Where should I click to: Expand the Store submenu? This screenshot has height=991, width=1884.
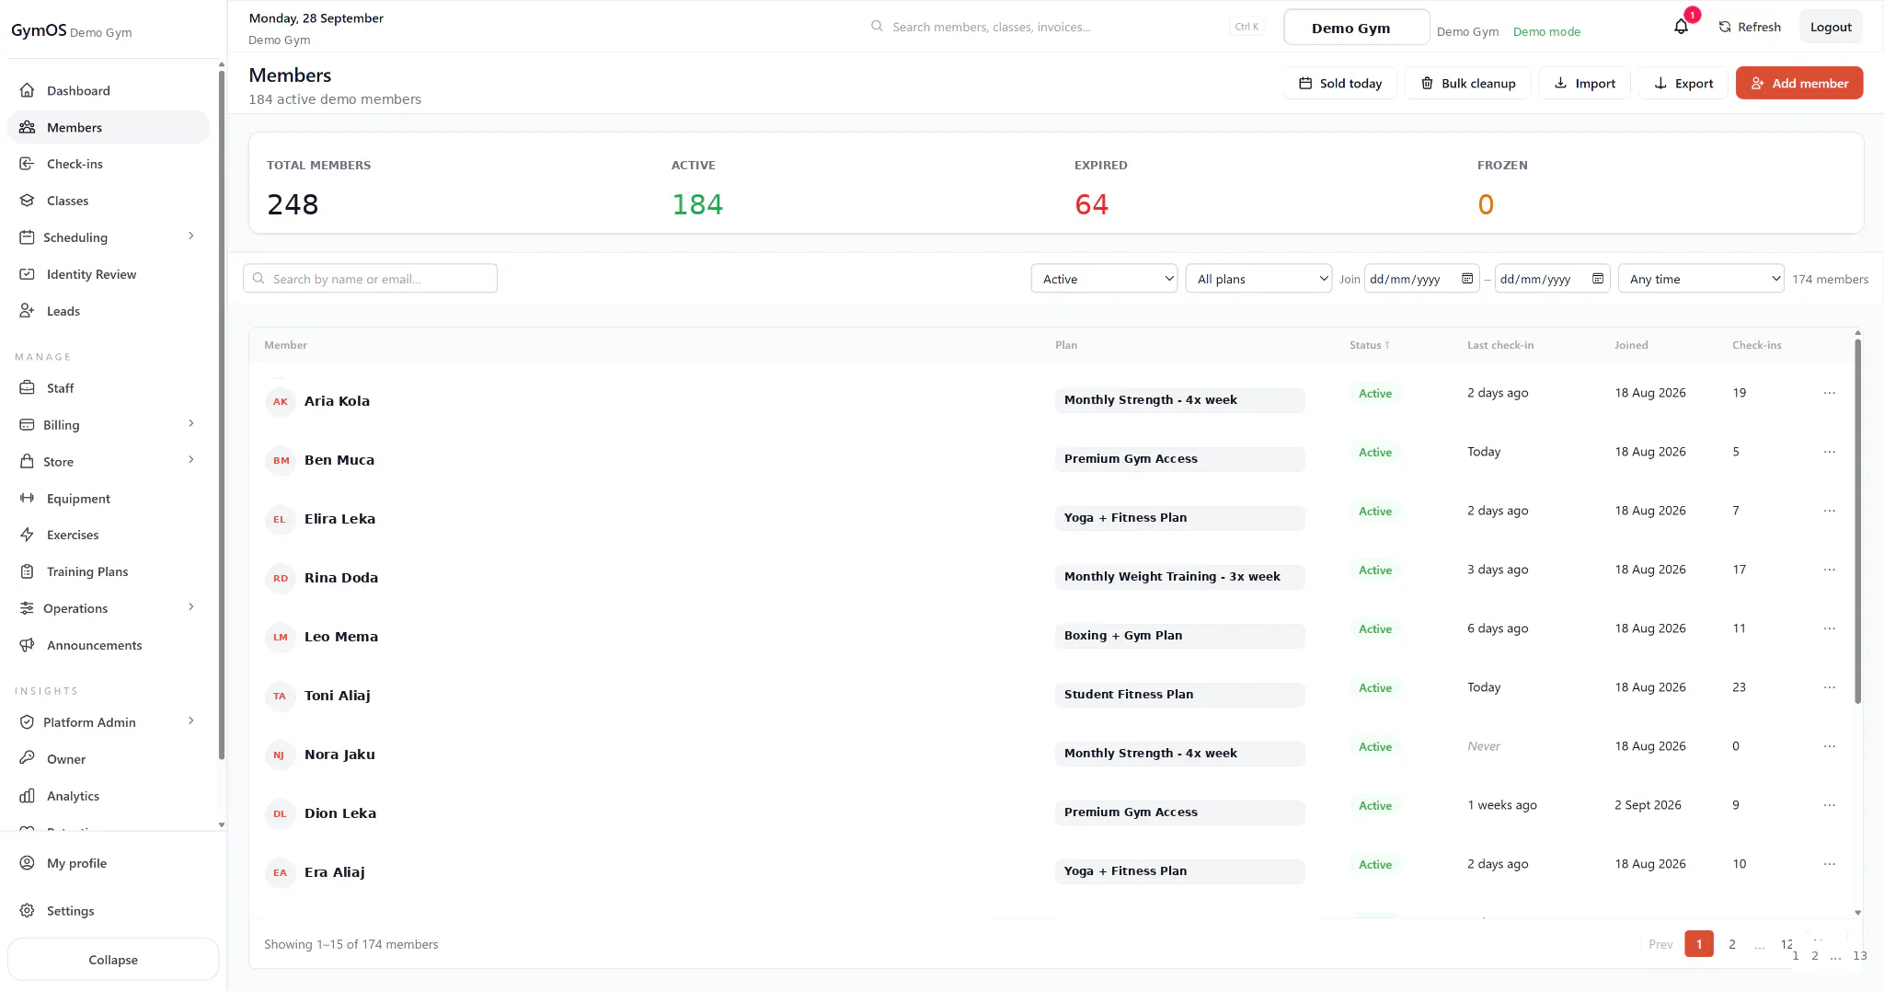tap(109, 462)
